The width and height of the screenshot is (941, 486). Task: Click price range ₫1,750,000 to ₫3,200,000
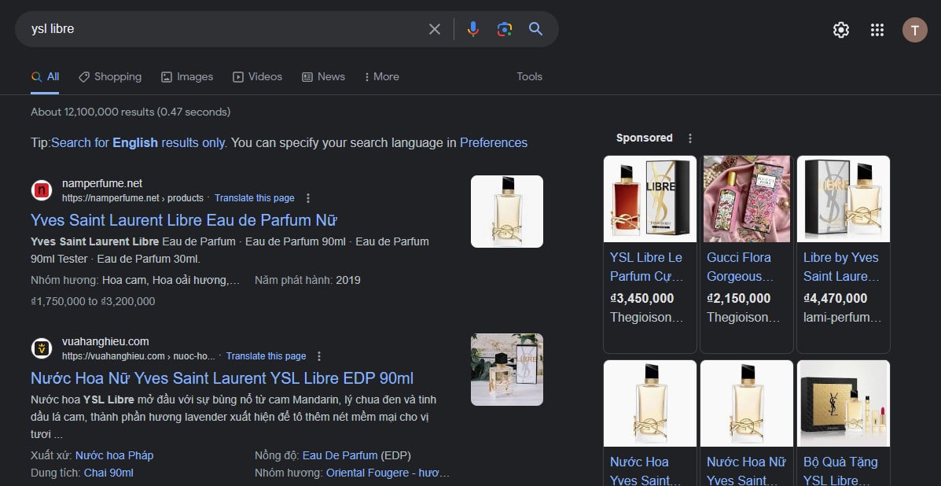[x=93, y=301]
